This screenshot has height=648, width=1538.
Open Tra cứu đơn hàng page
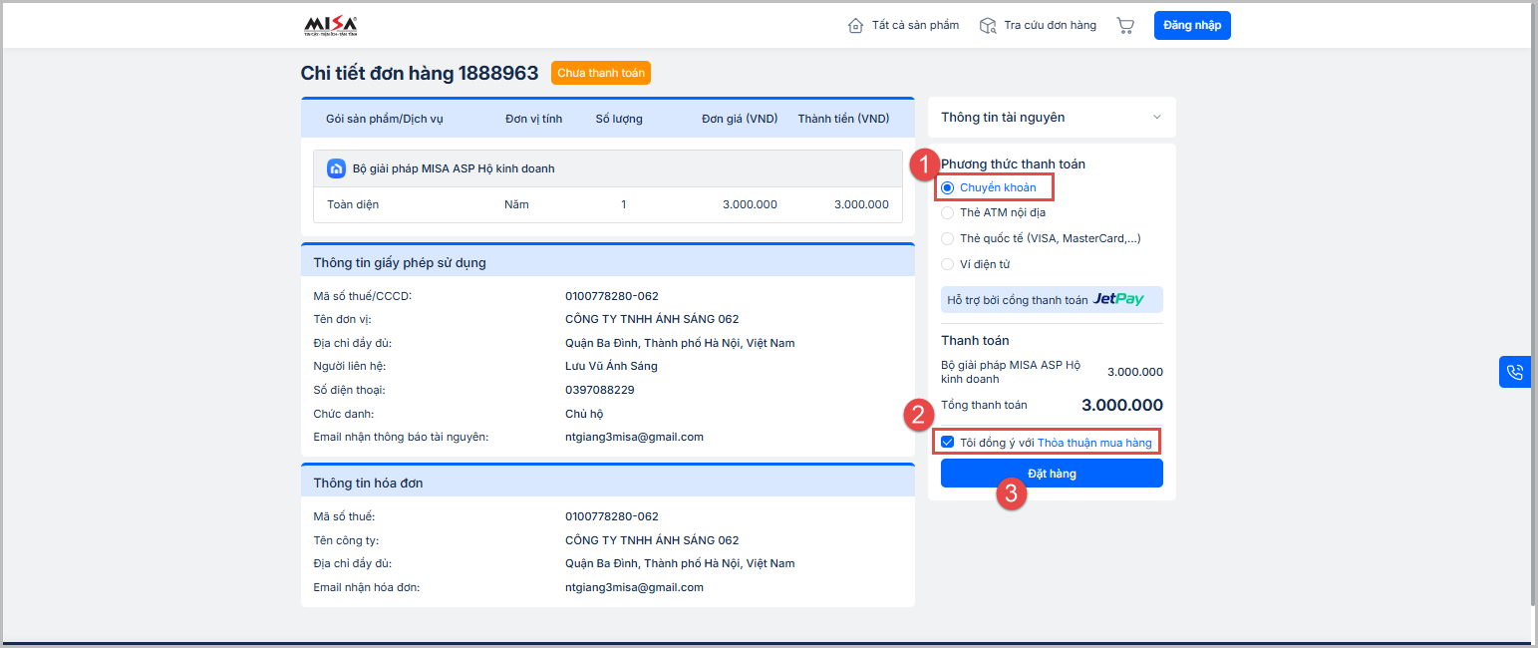1050,26
